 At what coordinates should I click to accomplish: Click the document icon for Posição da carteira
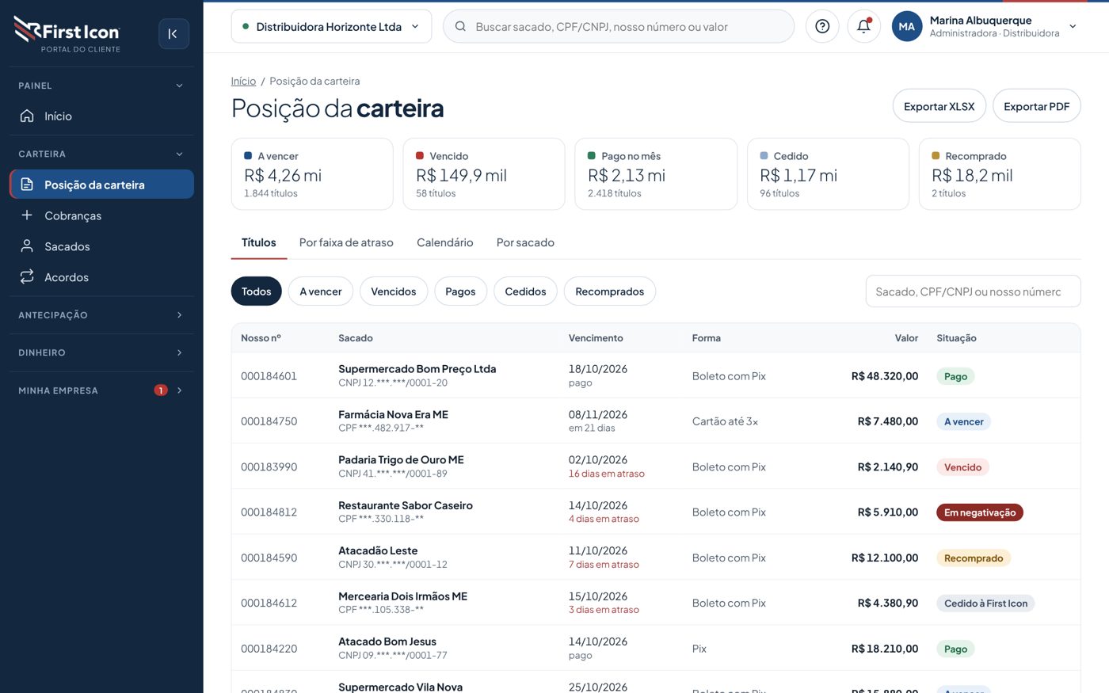27,185
